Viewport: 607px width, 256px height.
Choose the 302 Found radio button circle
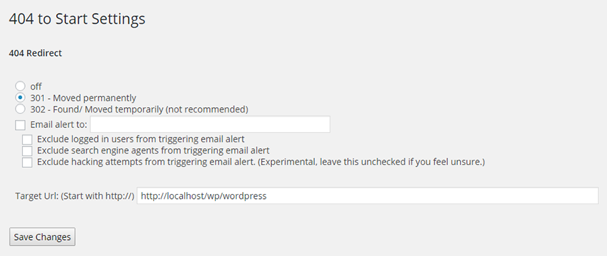click(20, 109)
